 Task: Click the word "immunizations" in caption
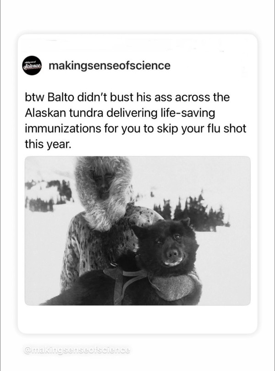62,129
